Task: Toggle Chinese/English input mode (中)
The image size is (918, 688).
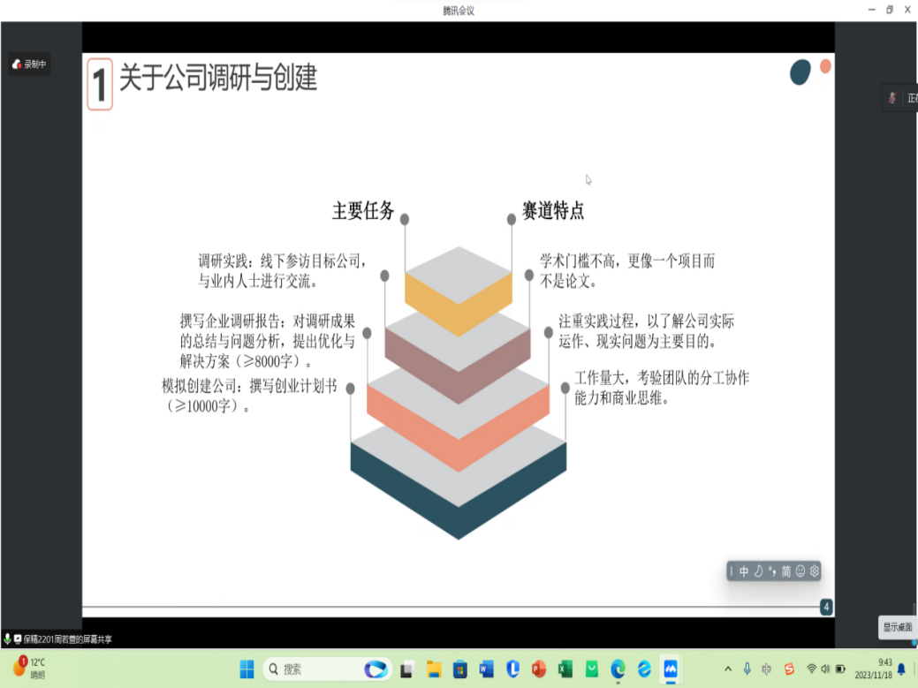Action: (x=744, y=571)
